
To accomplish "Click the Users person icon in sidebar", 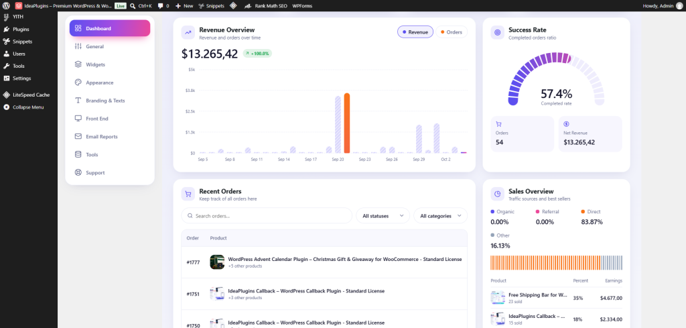I will 6,54.
